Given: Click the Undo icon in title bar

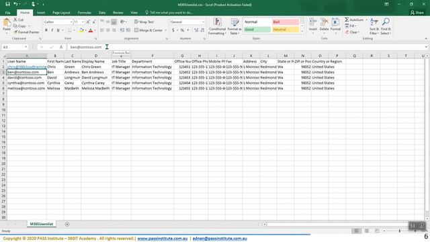Looking at the screenshot, I should tap(15, 4).
